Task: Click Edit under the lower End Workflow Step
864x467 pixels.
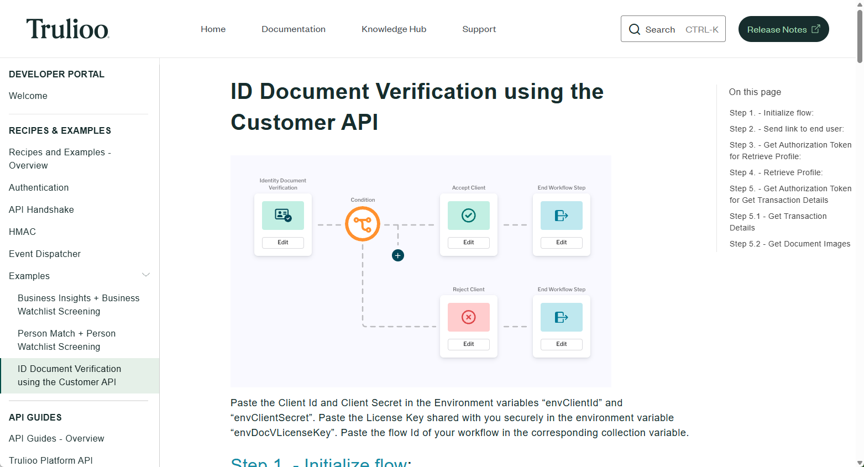Action: click(x=562, y=344)
